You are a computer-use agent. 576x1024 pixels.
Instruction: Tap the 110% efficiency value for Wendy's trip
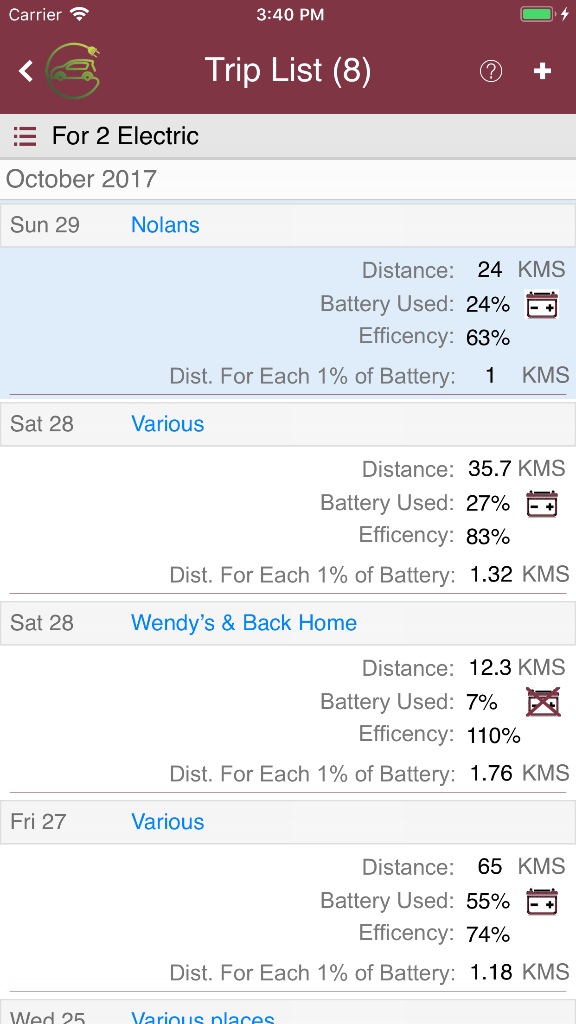[x=493, y=736]
